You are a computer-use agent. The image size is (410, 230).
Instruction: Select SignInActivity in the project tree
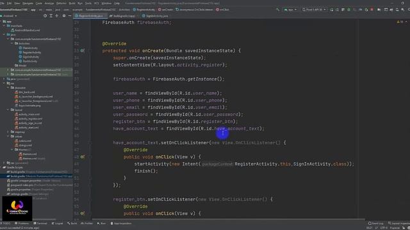coord(29,57)
